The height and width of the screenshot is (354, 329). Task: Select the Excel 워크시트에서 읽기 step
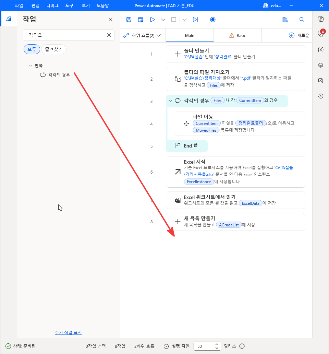coord(235,200)
